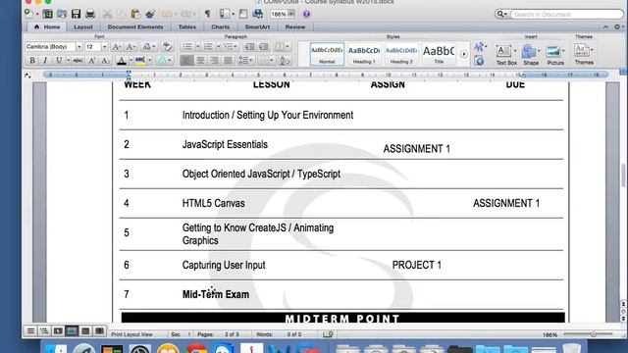The image size is (628, 353).
Task: Open the Document Elements tab
Action: (x=135, y=26)
